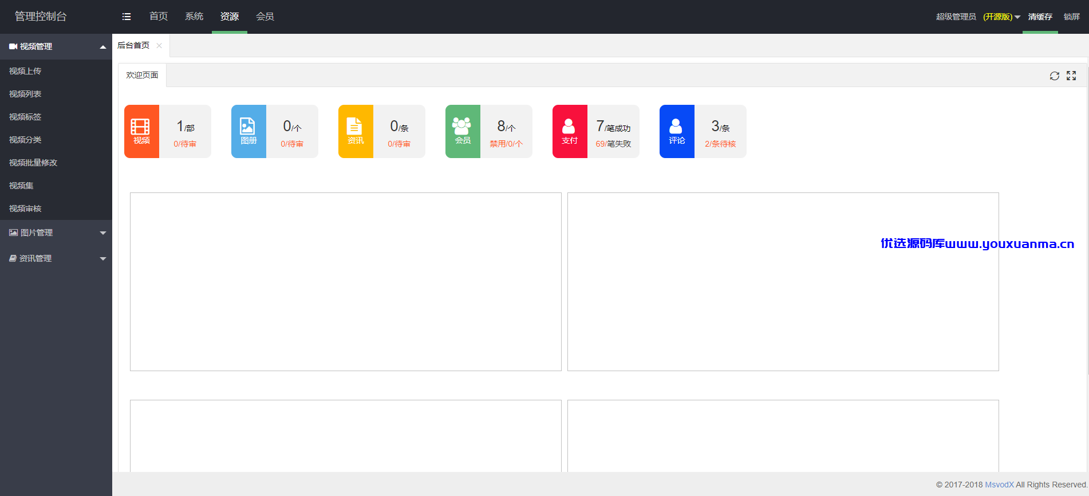Click the orange video film-strip icon
This screenshot has width=1089, height=496.
click(141, 131)
